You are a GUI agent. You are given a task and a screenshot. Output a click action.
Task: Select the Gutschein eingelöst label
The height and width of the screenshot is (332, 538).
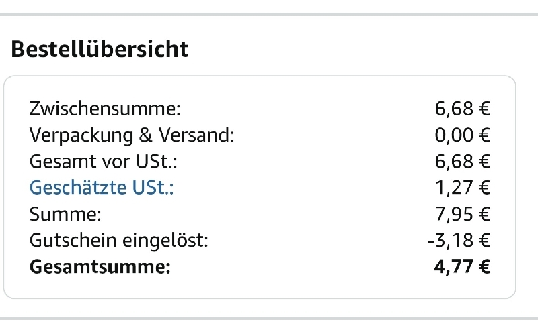point(119,241)
